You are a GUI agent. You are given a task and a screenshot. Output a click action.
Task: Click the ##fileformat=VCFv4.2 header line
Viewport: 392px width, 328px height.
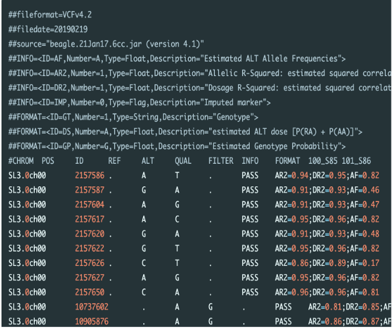[x=46, y=13]
